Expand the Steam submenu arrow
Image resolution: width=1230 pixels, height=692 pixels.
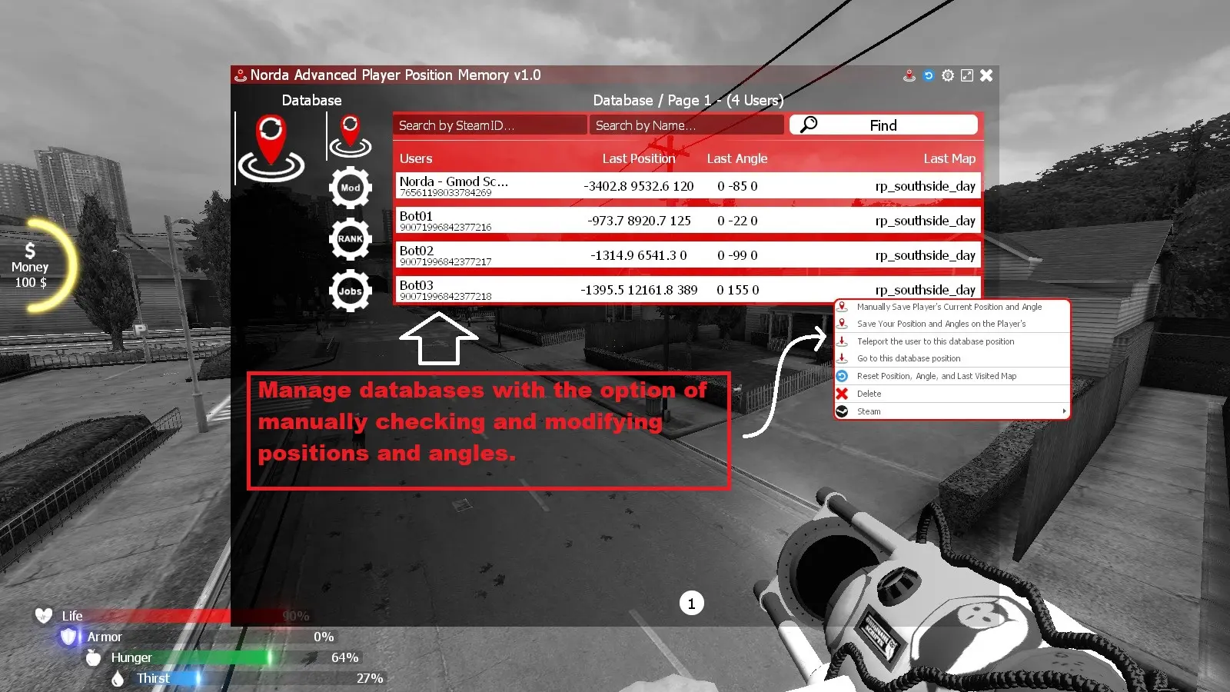pos(1064,411)
